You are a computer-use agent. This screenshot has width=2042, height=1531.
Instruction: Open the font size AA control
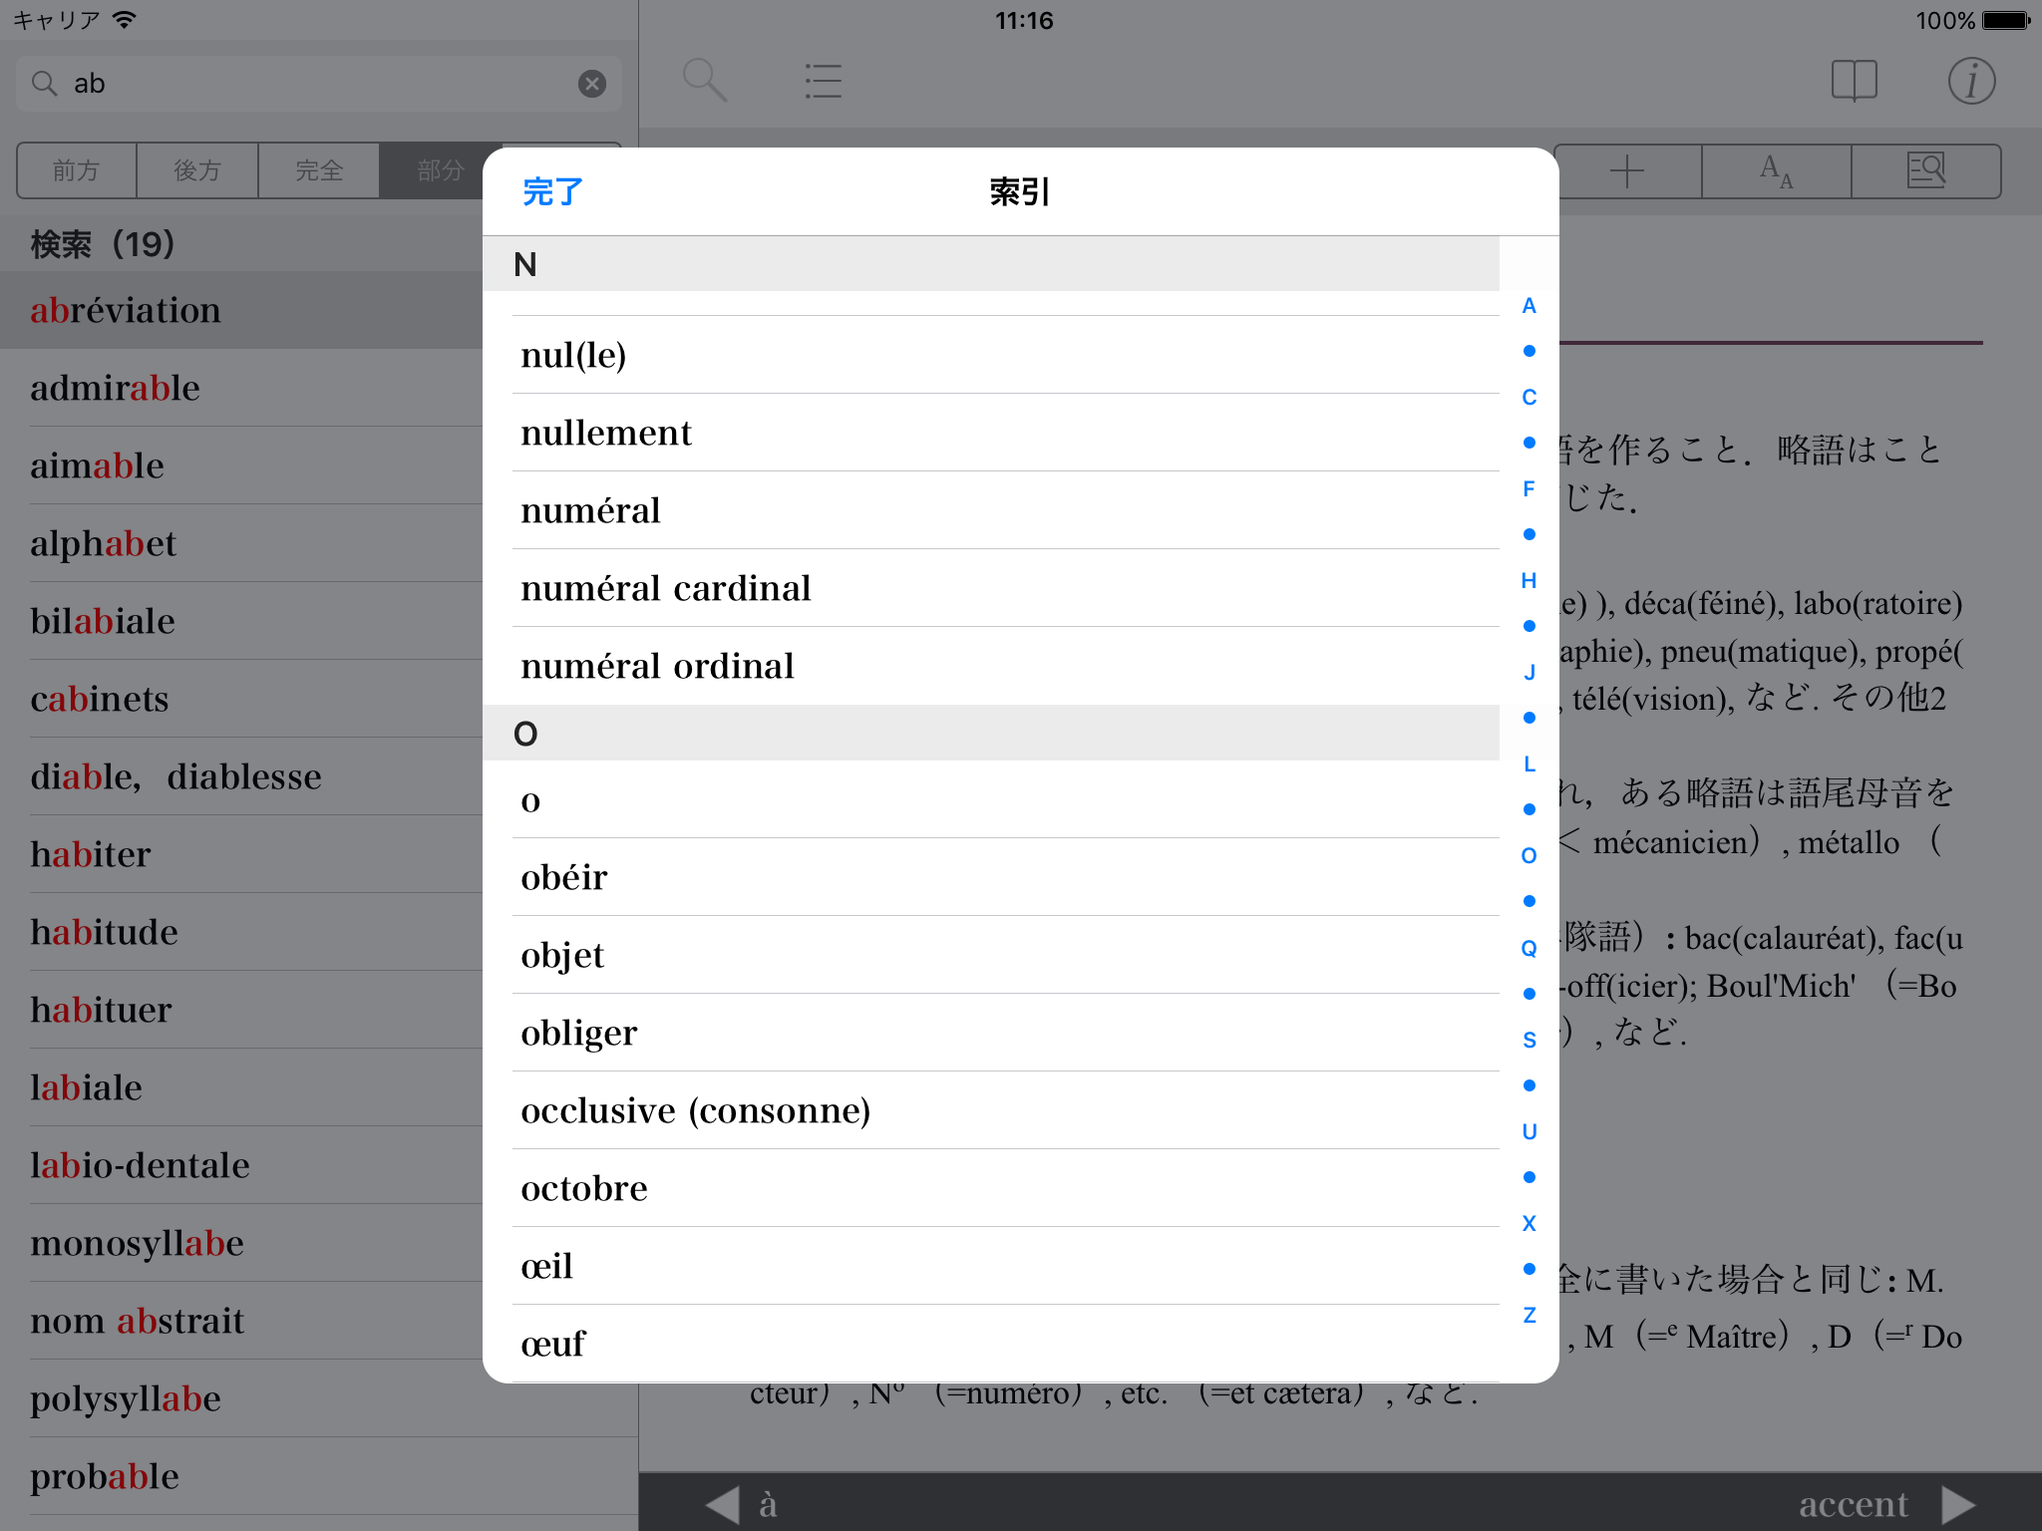point(1776,171)
